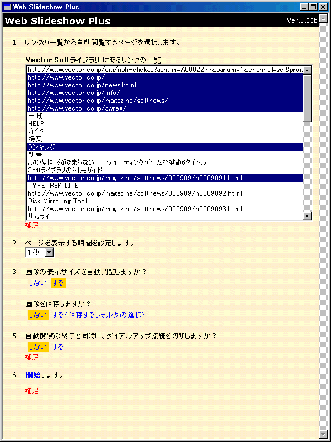Open 補足 note below the link list
Image resolution: width=331 pixels, height=442 pixels.
click(32, 225)
